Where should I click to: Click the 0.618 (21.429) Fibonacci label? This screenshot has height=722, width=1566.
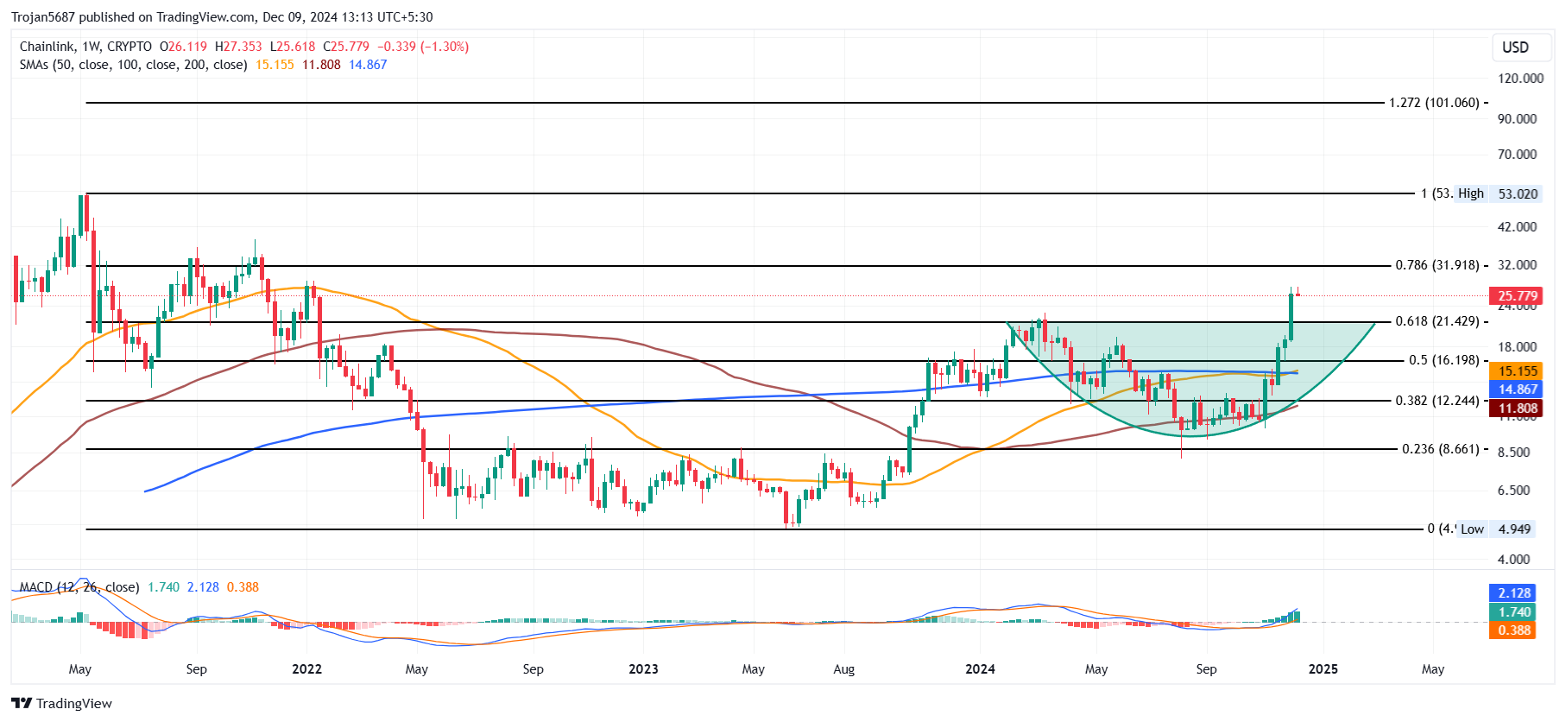point(1437,321)
